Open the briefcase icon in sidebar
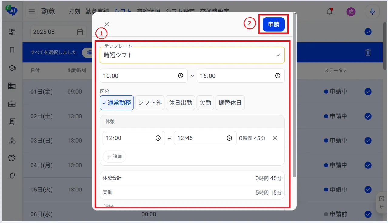This screenshot has width=388, height=223. coord(12,104)
